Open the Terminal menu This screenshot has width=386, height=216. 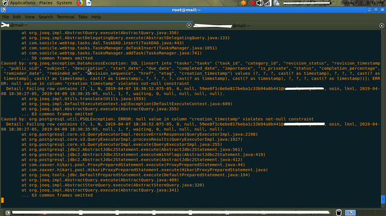[65, 17]
